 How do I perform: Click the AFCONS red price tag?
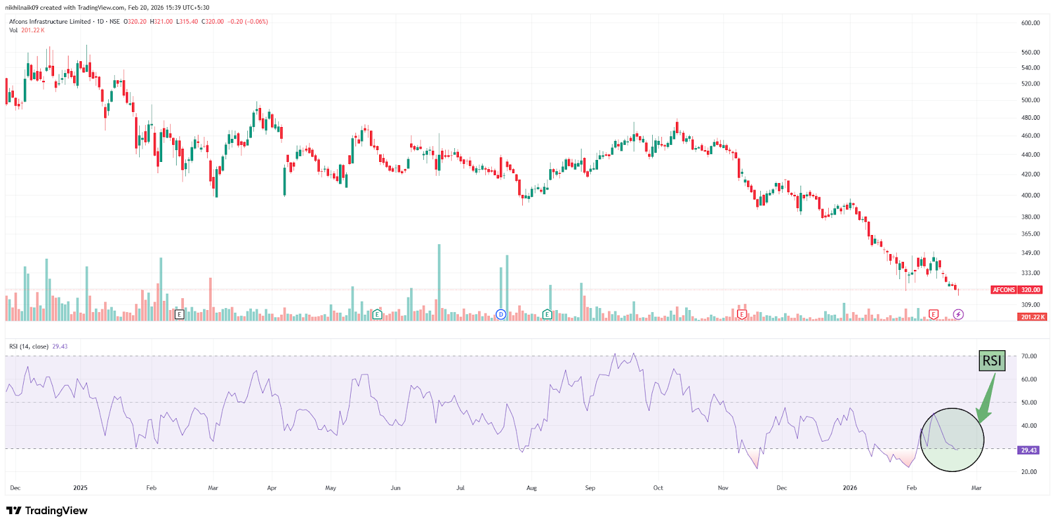(x=1004, y=290)
